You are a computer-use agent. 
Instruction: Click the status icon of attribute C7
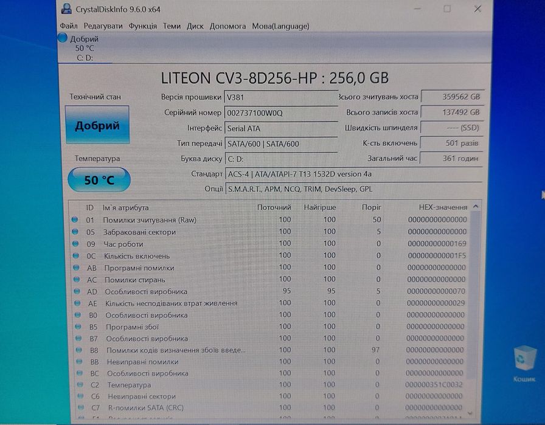click(81, 407)
